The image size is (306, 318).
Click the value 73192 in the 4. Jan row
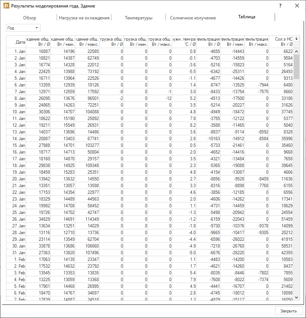93,72
